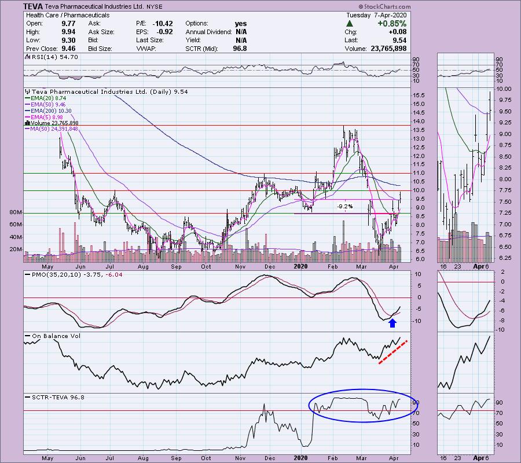Click the -9.2% measurement label on chart
This screenshot has height=463, width=521.
coord(345,207)
